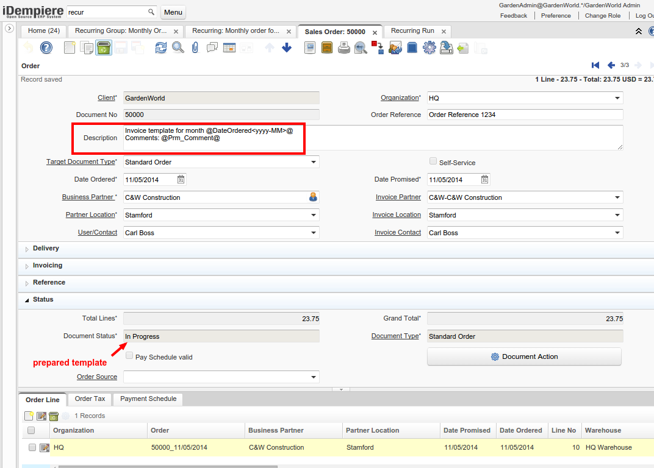Screen dimensions: 654x468
Task: Refresh the record with the Requery icon
Action: click(160, 48)
